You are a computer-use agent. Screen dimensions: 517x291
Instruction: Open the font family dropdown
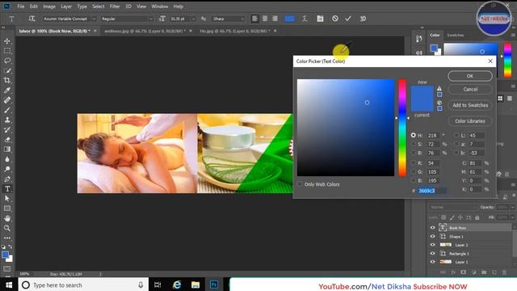[94, 19]
